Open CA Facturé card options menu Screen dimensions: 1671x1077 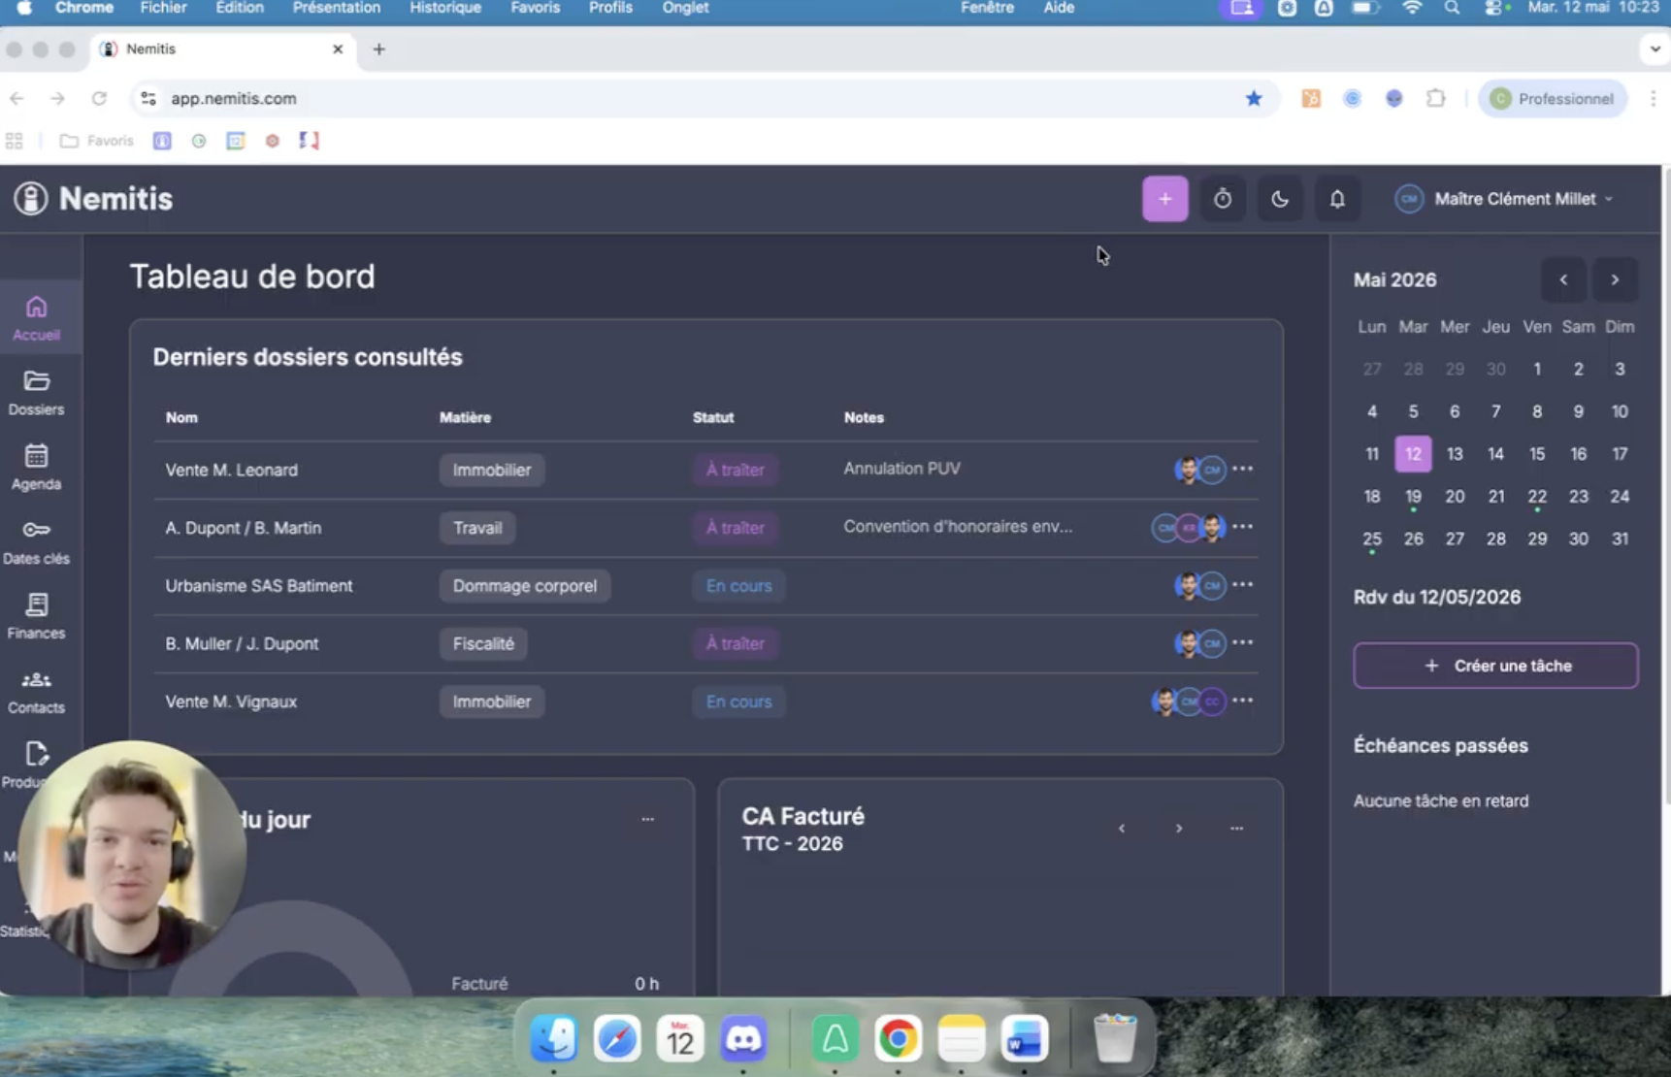point(1236,829)
